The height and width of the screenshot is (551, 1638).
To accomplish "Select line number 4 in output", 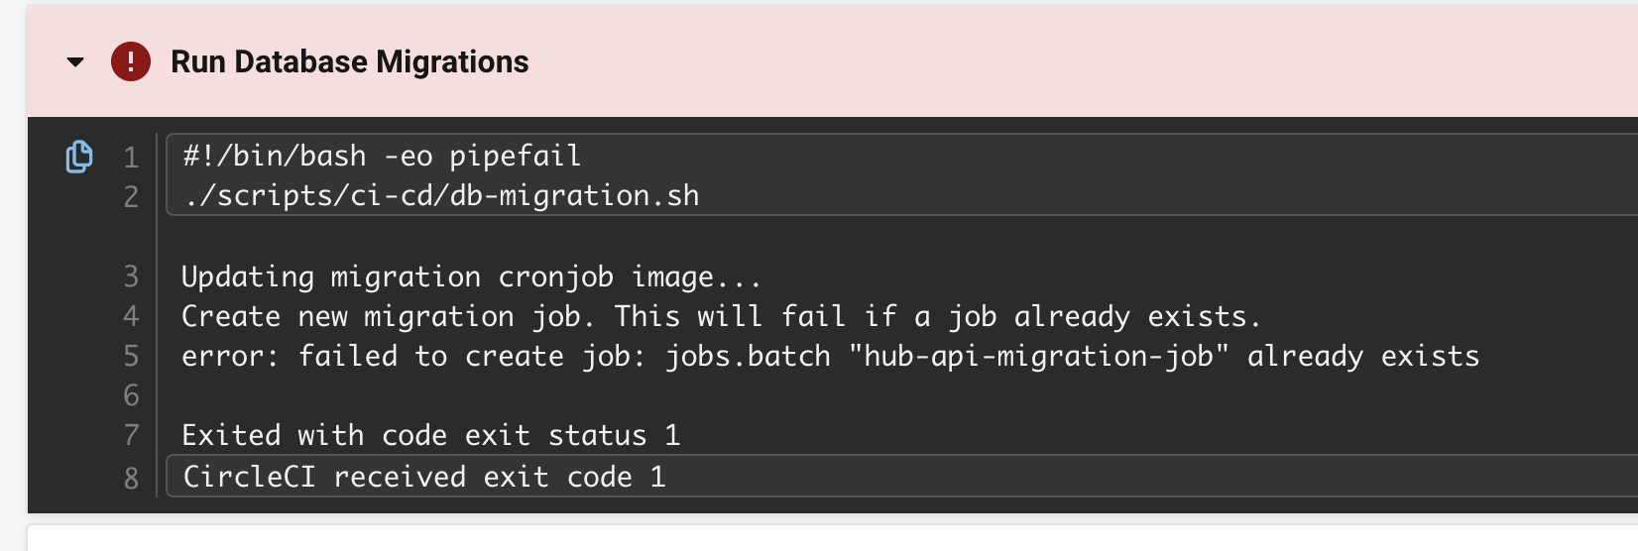I will tap(131, 316).
